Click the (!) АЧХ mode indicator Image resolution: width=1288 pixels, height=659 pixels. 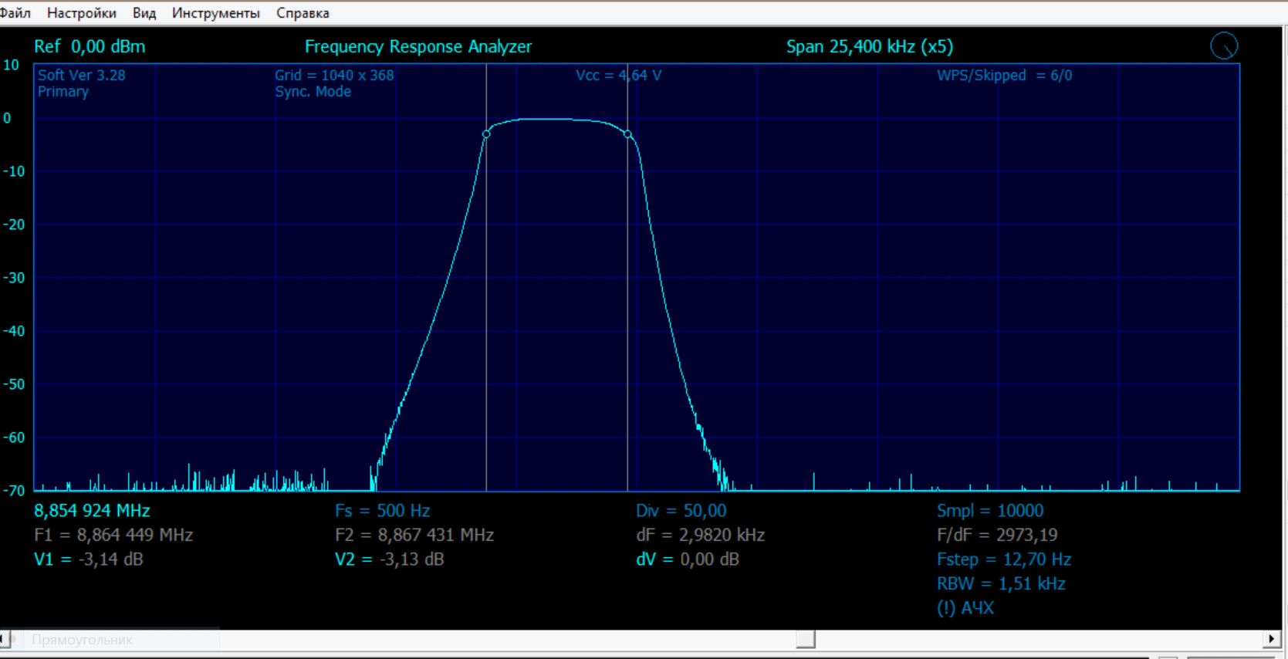point(965,608)
